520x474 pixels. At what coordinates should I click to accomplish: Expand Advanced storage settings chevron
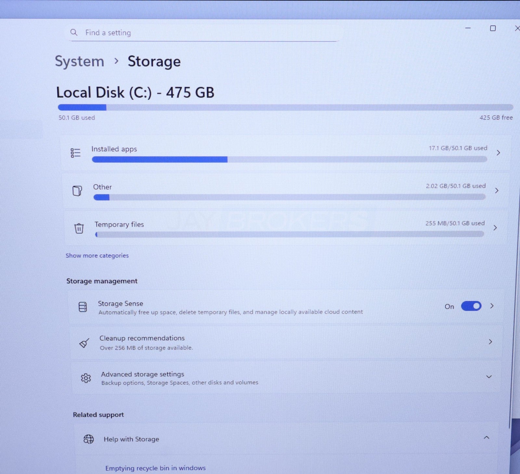(489, 377)
